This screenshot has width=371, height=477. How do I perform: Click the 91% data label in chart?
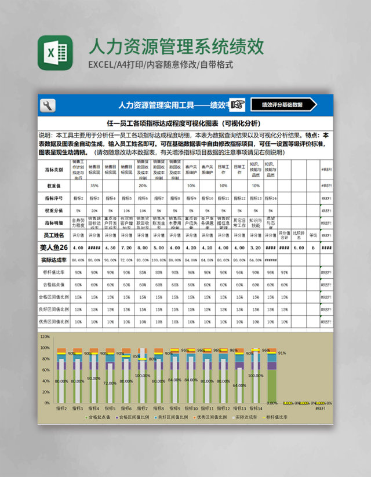pos(282,353)
